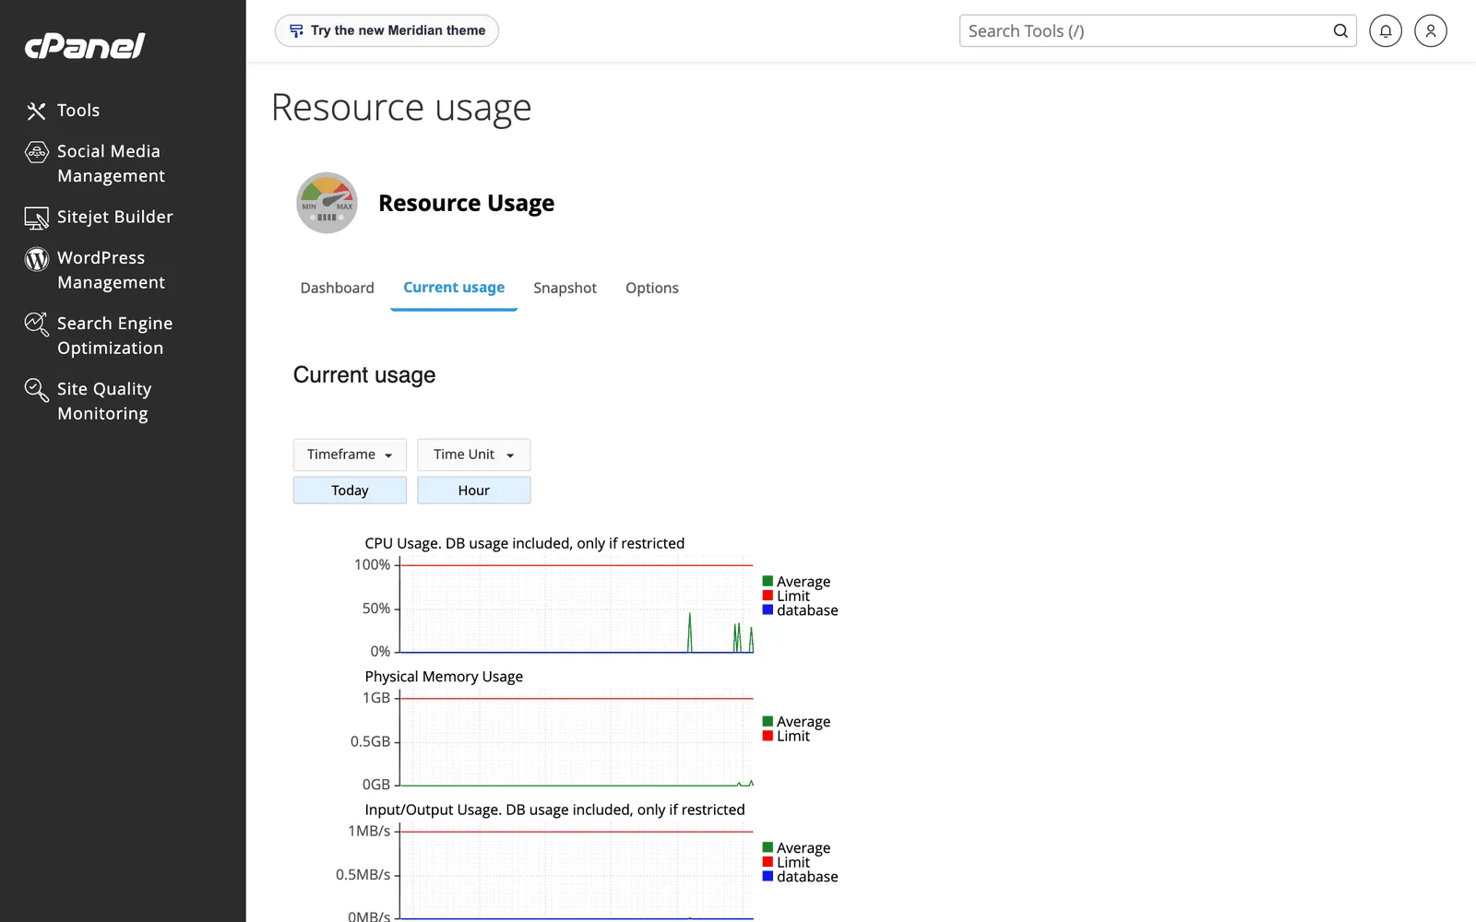Open Tools via its wrench icon

coord(36,111)
